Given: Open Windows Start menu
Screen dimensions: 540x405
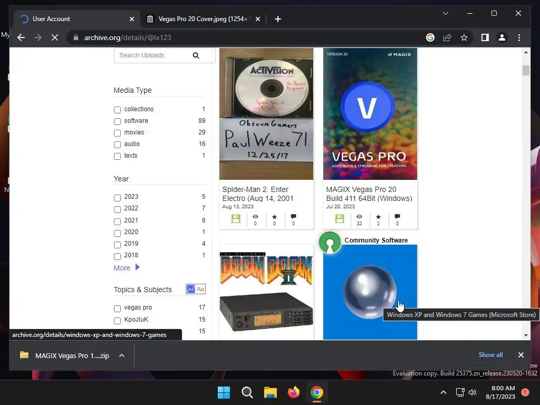Looking at the screenshot, I should pyautogui.click(x=224, y=392).
